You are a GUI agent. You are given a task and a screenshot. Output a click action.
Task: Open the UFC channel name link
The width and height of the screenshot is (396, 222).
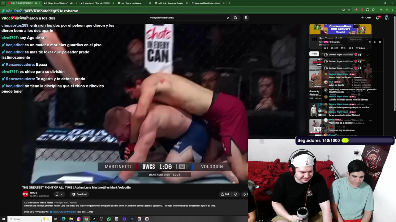32,193
